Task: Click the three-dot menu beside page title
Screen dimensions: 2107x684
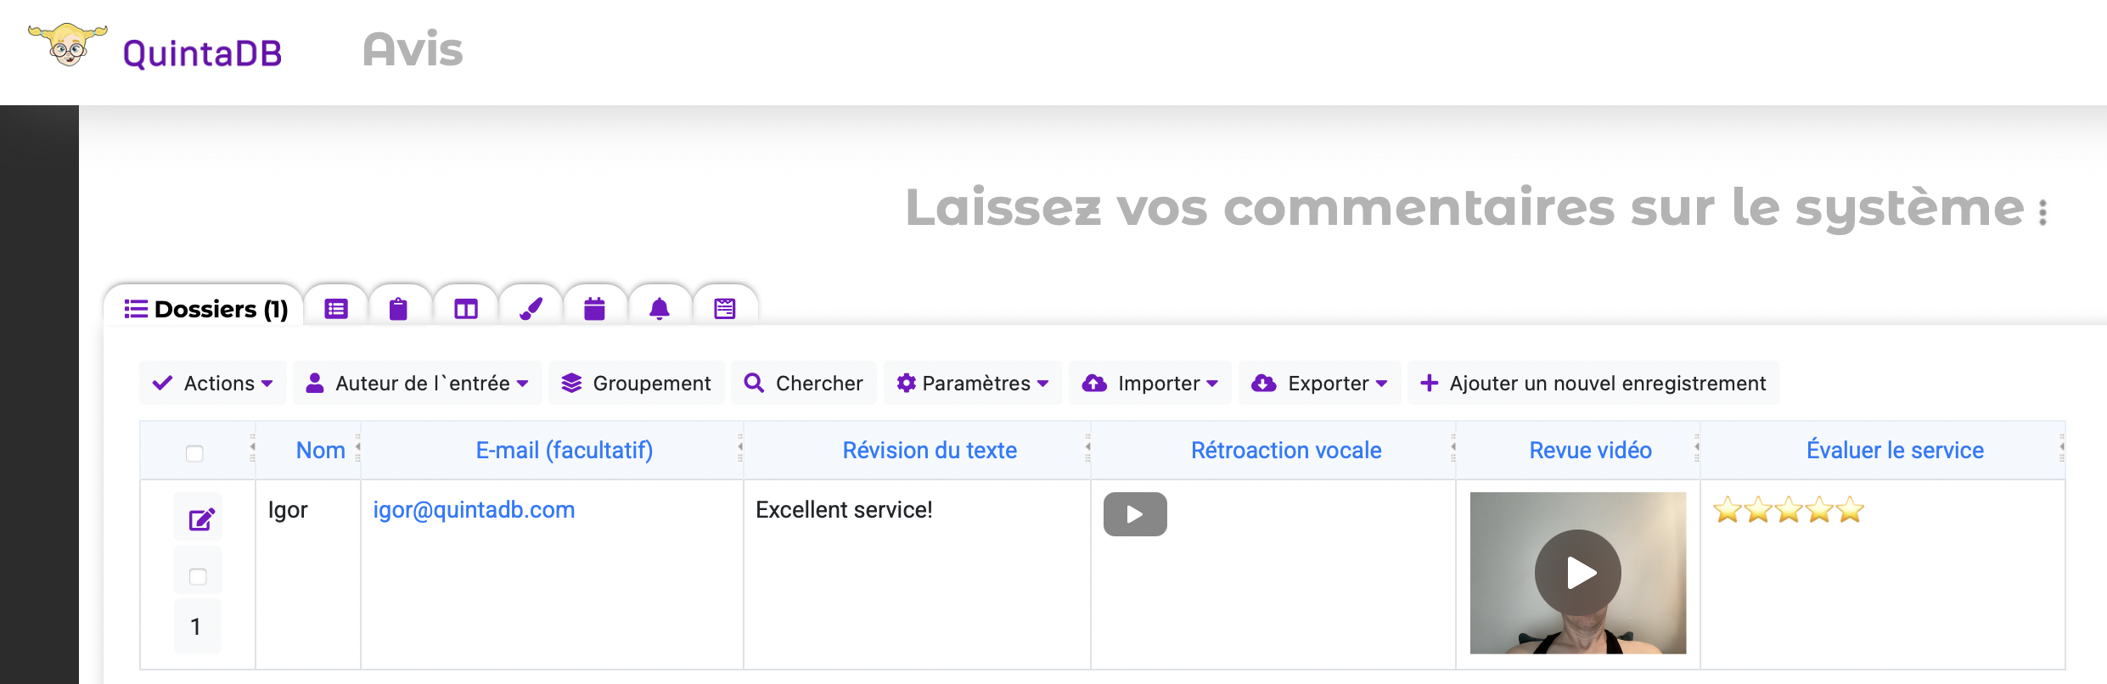Action: tap(2042, 212)
